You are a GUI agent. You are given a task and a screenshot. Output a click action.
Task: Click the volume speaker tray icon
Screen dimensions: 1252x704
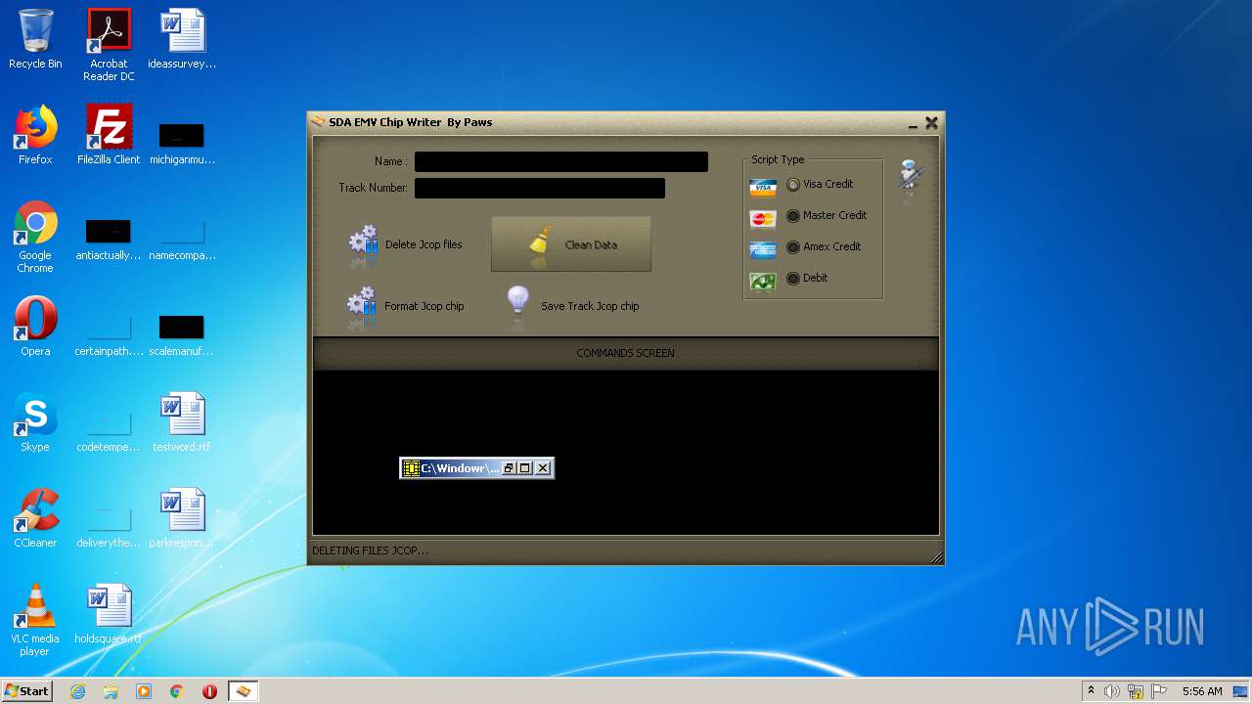[x=1112, y=691]
